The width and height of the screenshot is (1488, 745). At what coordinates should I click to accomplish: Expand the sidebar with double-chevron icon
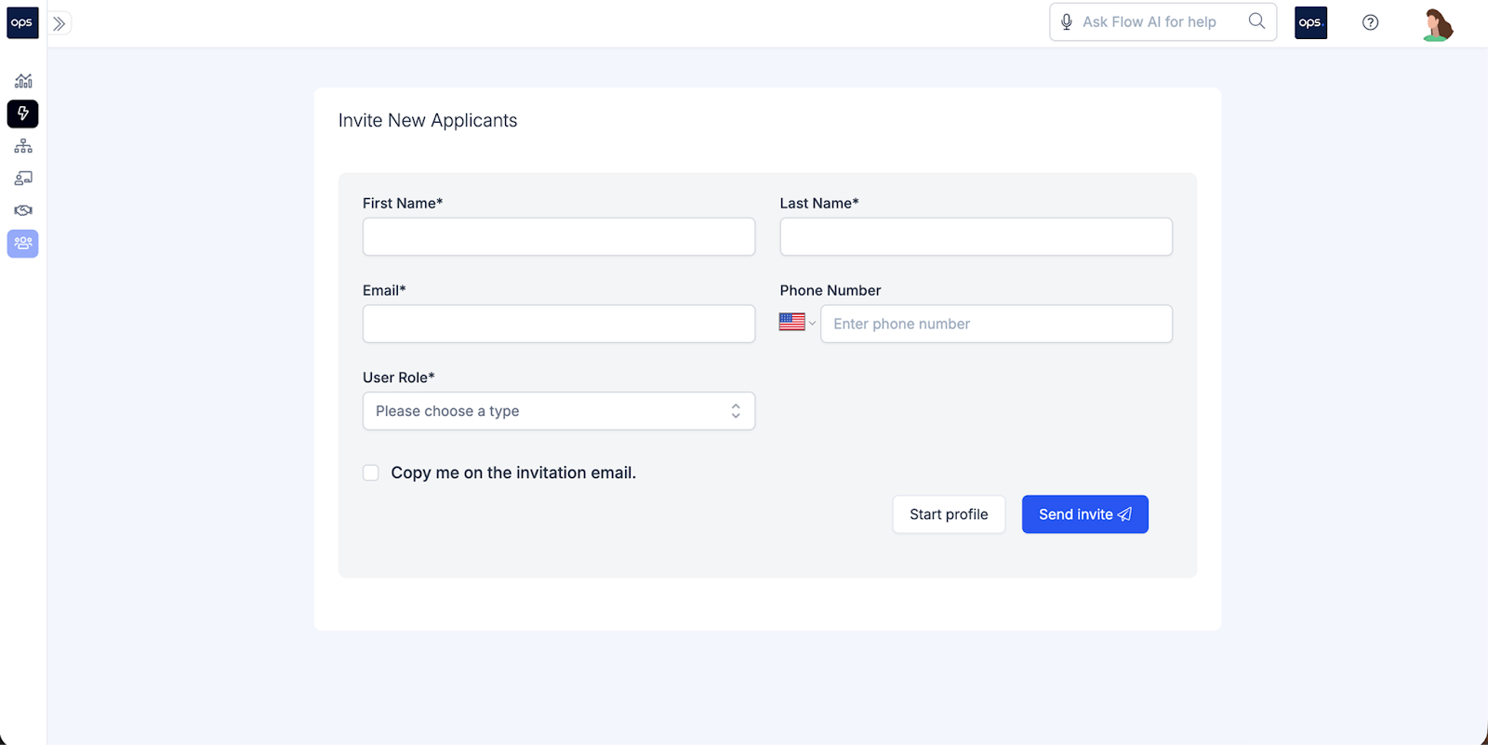(x=60, y=23)
